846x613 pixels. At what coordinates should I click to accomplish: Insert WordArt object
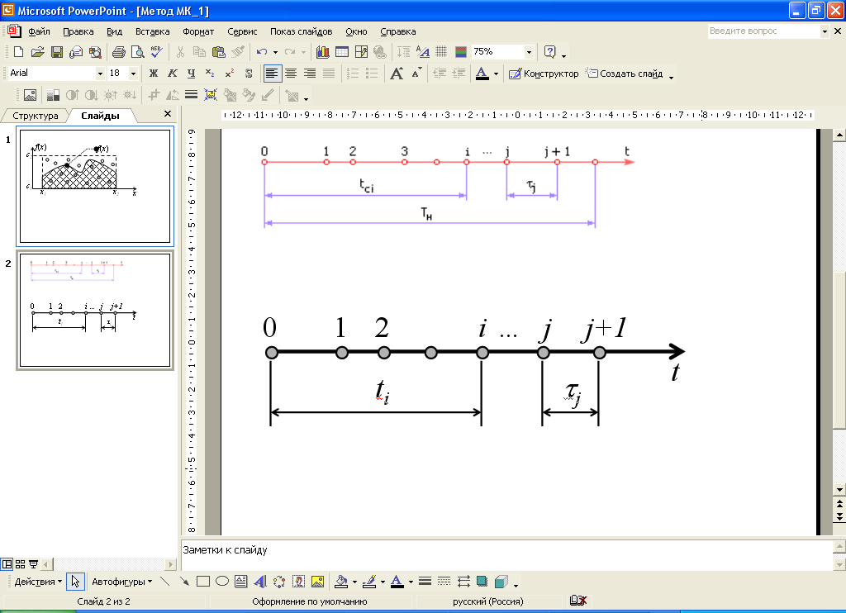click(260, 582)
